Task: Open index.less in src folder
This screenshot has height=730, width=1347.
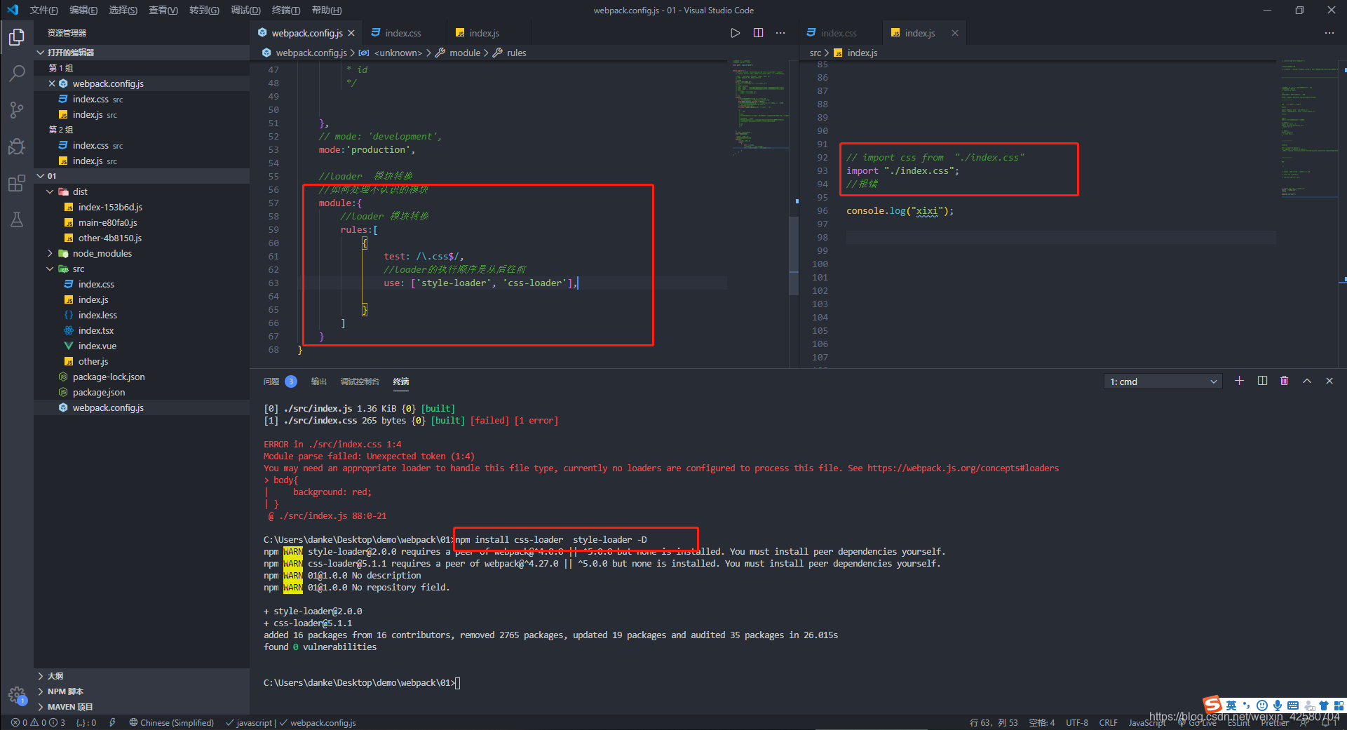Action: [x=142, y=315]
